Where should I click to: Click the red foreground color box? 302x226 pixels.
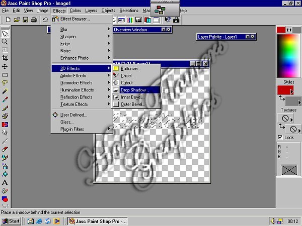[281, 30]
